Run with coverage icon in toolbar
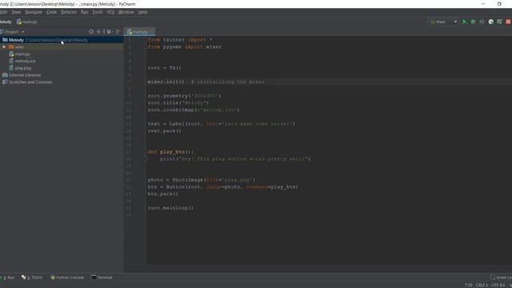Viewport: 512px width, 288px height. [482, 22]
